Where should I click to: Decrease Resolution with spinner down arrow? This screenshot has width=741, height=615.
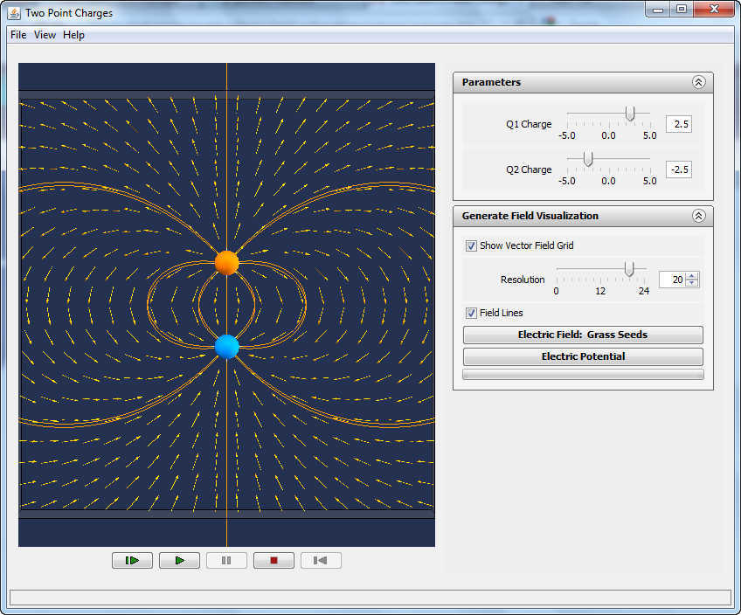point(692,283)
